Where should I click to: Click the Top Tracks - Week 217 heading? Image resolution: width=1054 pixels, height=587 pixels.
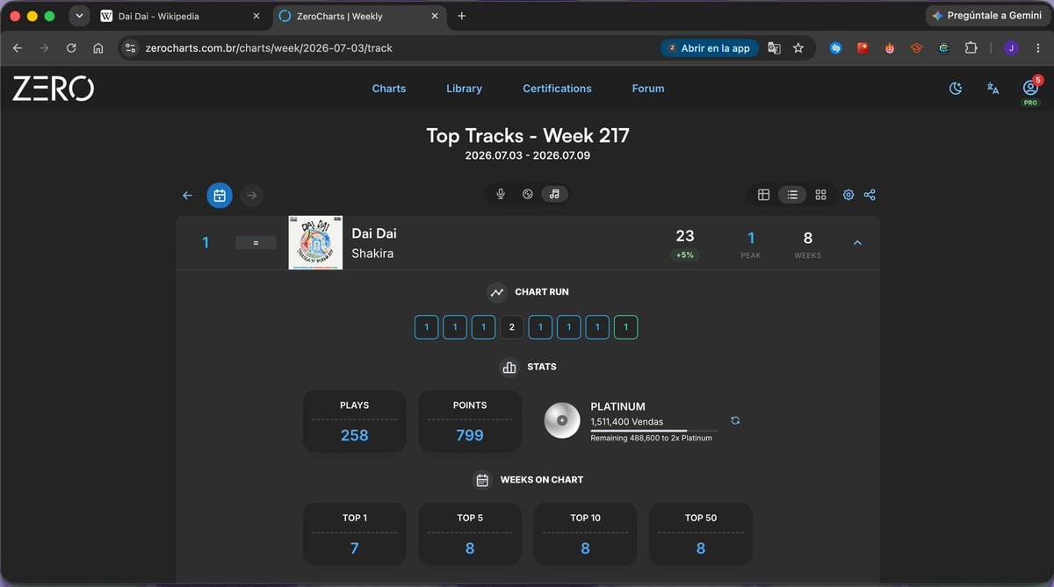[528, 136]
